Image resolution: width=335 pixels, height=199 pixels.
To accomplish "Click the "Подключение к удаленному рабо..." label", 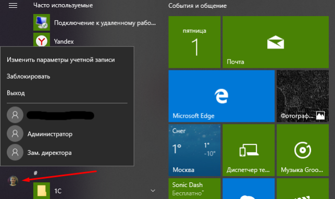I will click(105, 23).
